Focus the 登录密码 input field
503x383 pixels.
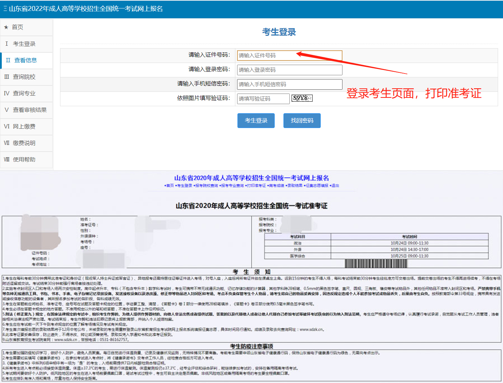(289, 70)
